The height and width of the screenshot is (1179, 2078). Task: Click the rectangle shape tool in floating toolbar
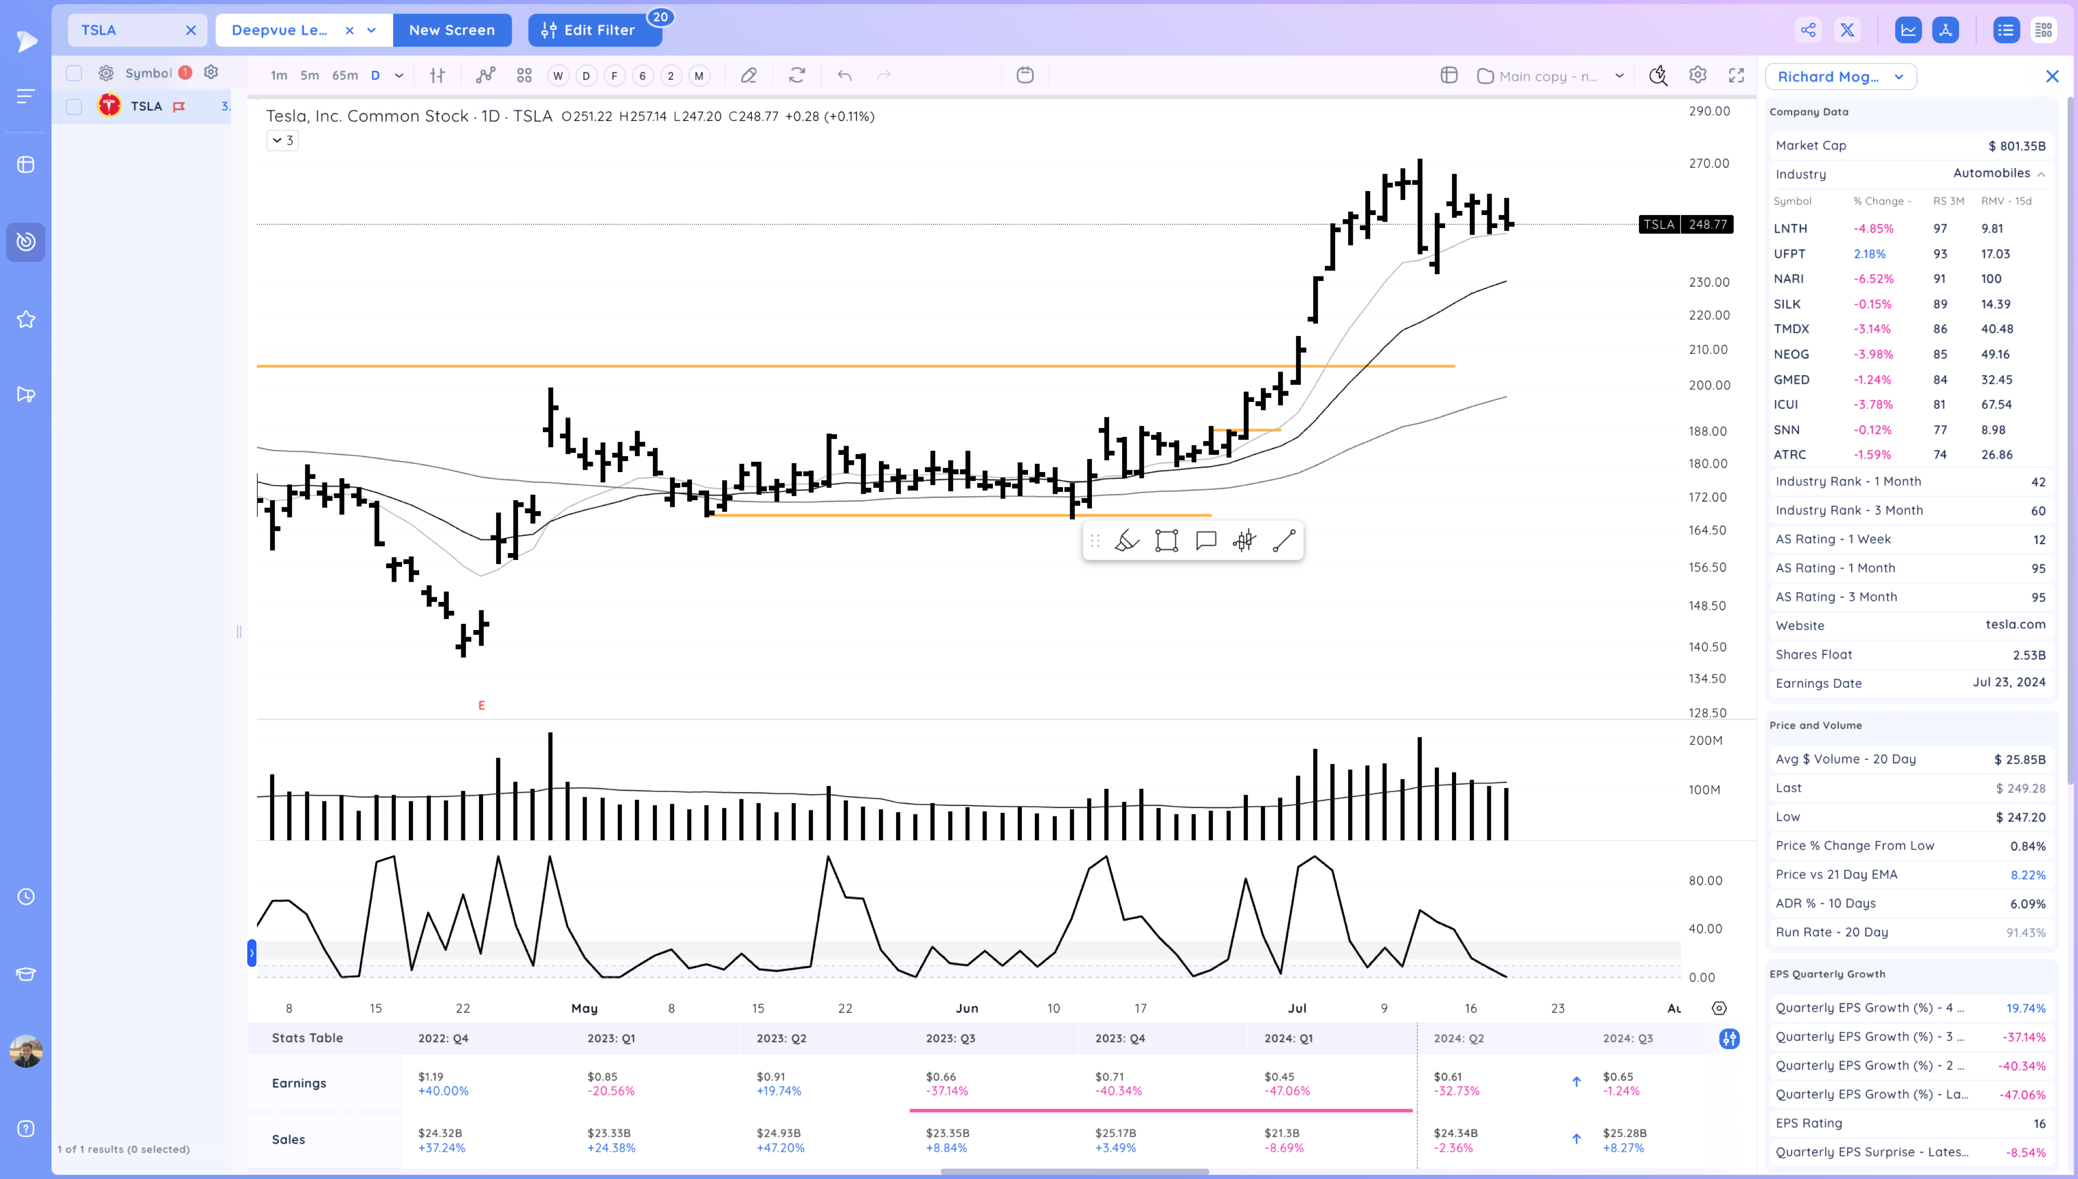(x=1166, y=541)
